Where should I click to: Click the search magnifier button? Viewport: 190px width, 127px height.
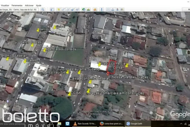coord(43,9)
